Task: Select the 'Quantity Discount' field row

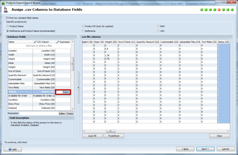Action: (x=39, y=75)
